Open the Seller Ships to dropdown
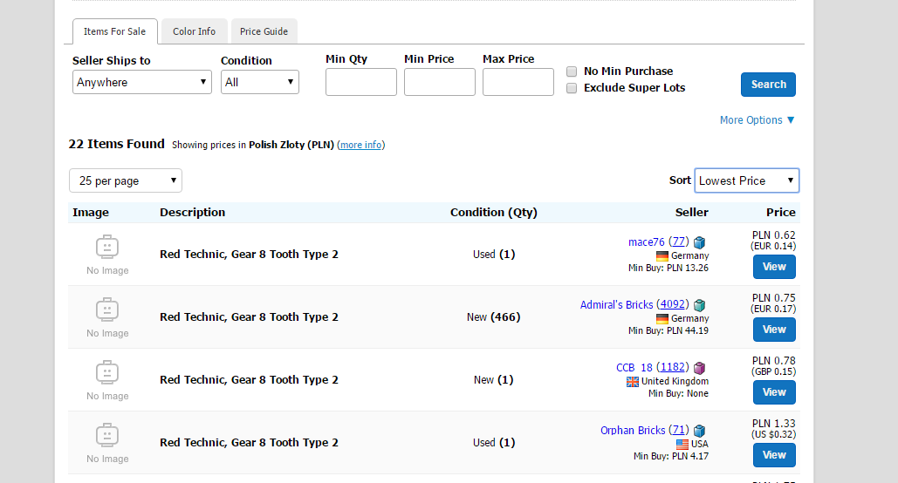 (x=142, y=82)
